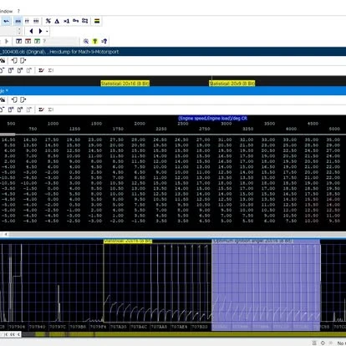This screenshot has width=346, height=346.
Task: Click the checkmark edit icon in the Hexdump toolbar
Action: click(x=41, y=70)
